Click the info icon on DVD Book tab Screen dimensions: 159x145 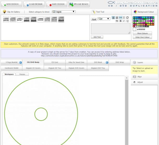click(107, 62)
